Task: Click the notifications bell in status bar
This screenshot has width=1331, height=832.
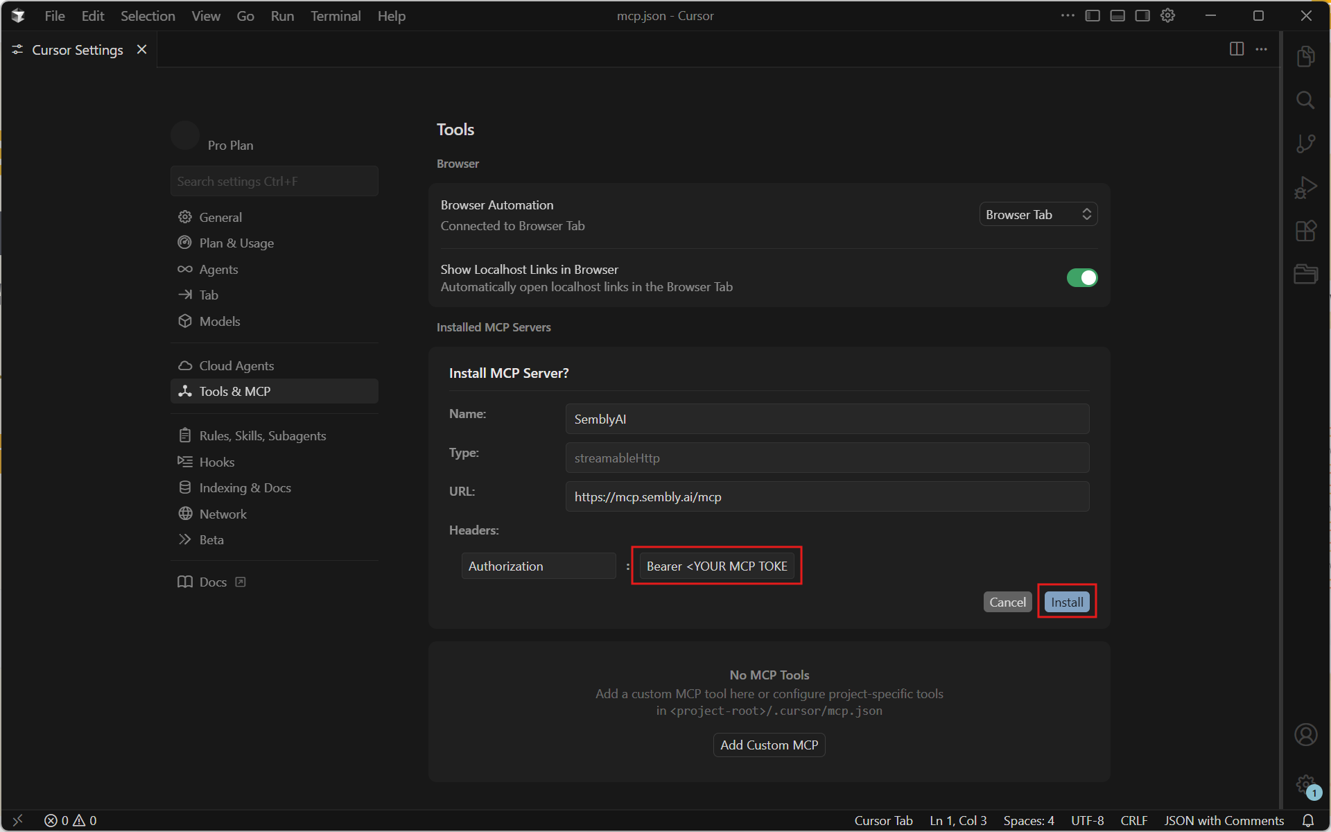Action: coord(1307,820)
